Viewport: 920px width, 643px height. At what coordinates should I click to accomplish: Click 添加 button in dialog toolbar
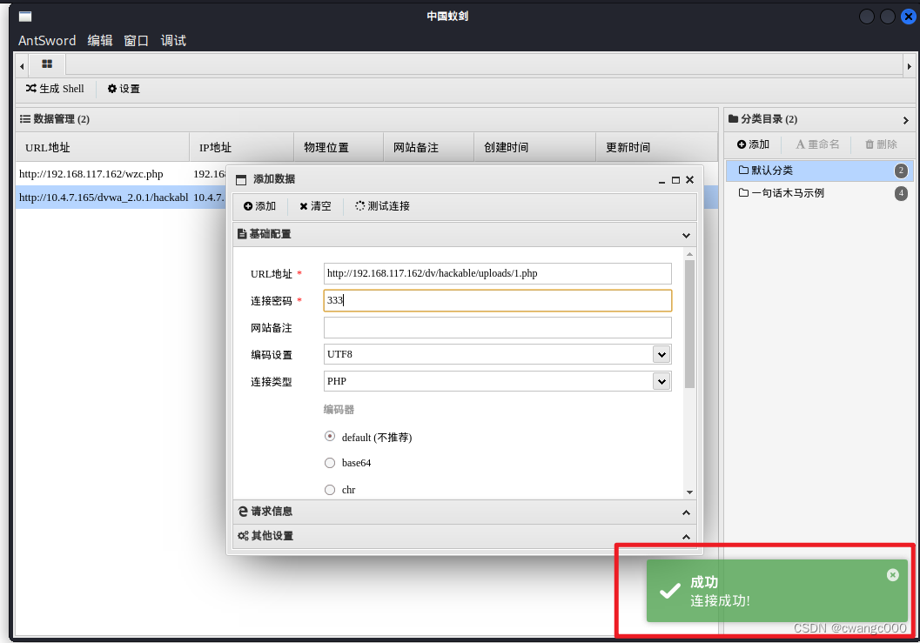point(259,206)
